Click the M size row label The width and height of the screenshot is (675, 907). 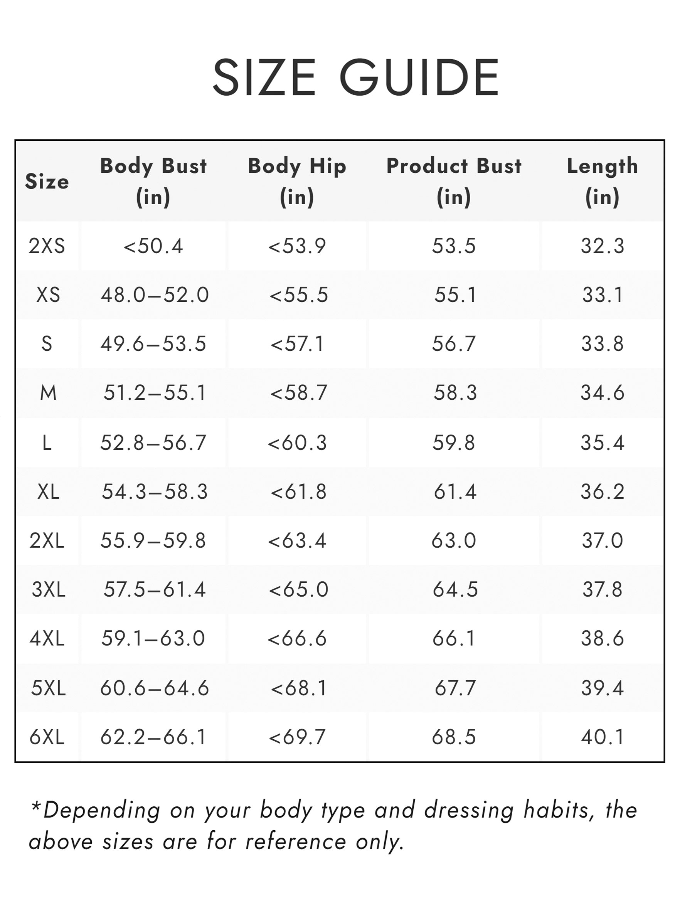pyautogui.click(x=48, y=393)
